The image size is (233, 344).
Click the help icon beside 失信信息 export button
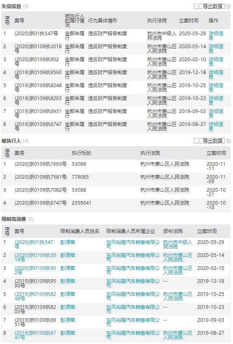tap(229, 6)
